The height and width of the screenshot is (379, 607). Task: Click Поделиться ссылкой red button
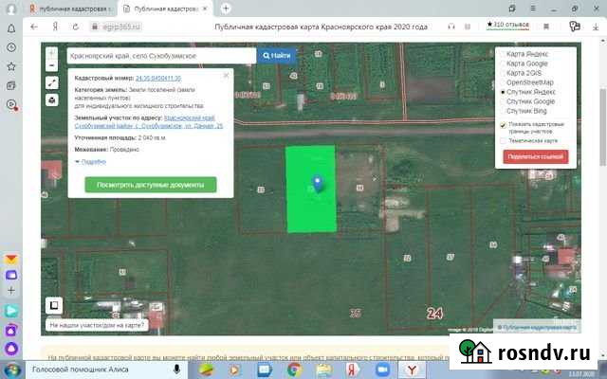536,156
